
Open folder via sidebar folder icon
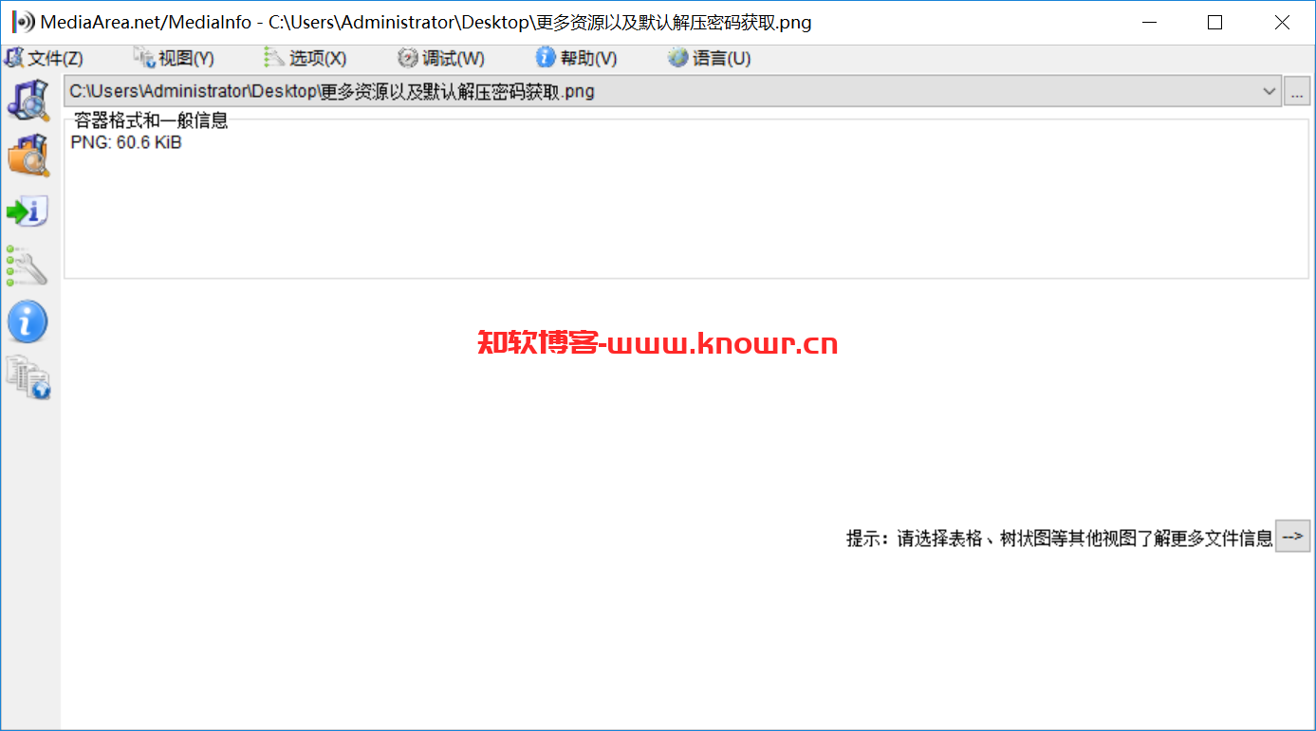pos(28,155)
